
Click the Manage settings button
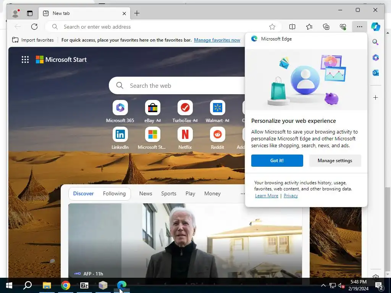(x=335, y=161)
